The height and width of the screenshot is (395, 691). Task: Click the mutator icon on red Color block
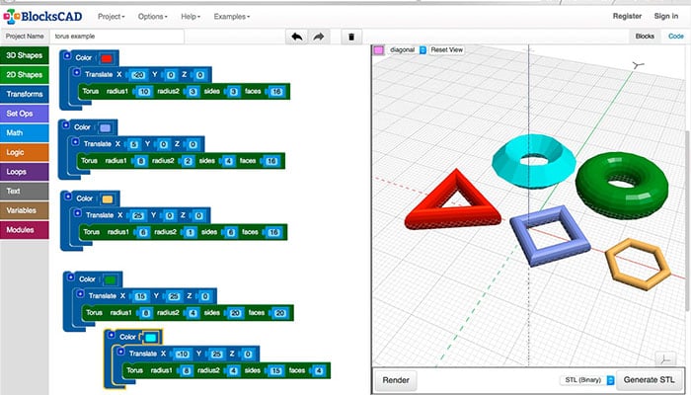67,55
